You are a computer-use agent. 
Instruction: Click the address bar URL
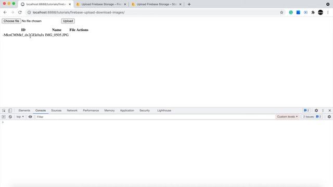[x=79, y=12]
